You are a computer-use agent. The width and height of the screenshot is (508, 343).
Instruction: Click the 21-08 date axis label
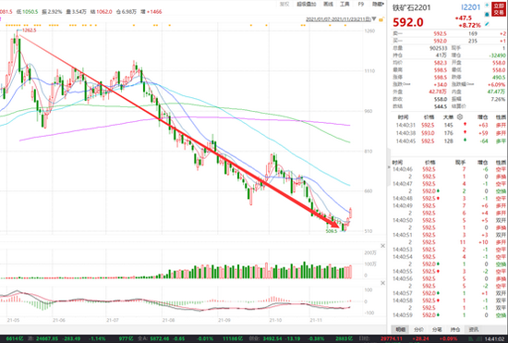[x=168, y=320]
